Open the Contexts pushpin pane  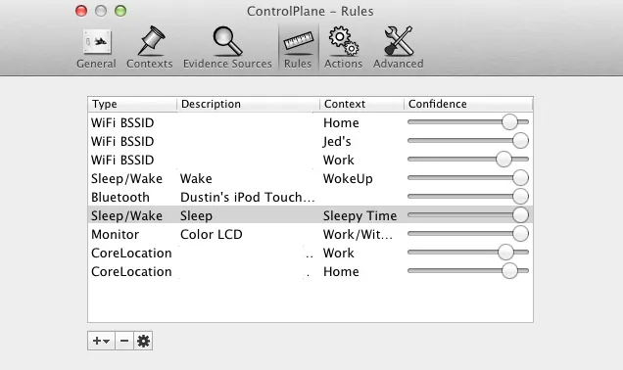point(150,48)
